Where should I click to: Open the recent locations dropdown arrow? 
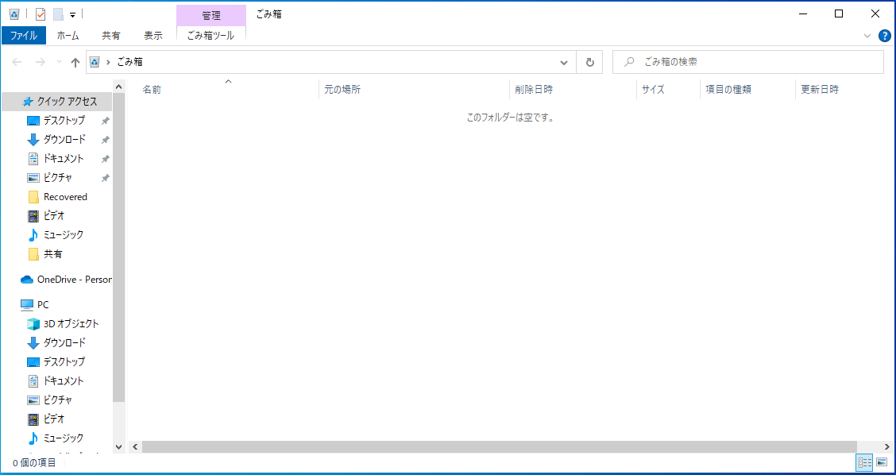point(60,62)
